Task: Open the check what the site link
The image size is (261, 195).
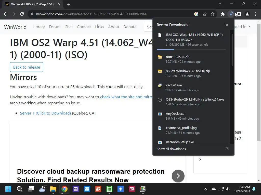Action: tap(126, 97)
